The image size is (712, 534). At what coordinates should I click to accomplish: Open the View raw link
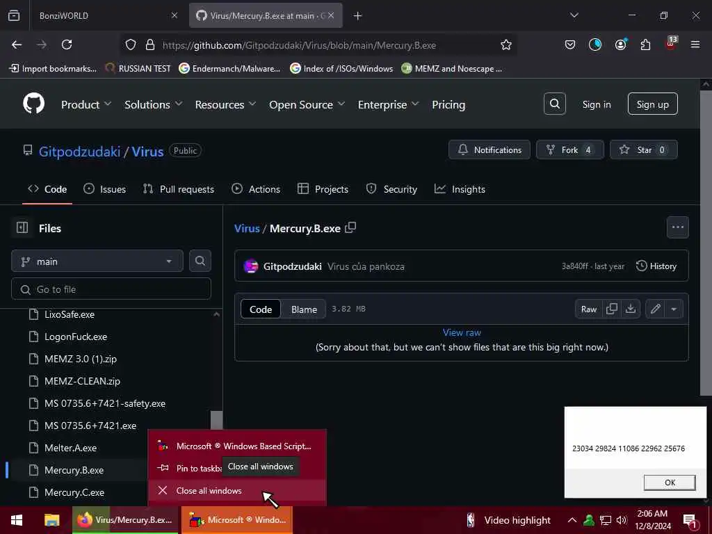click(462, 332)
